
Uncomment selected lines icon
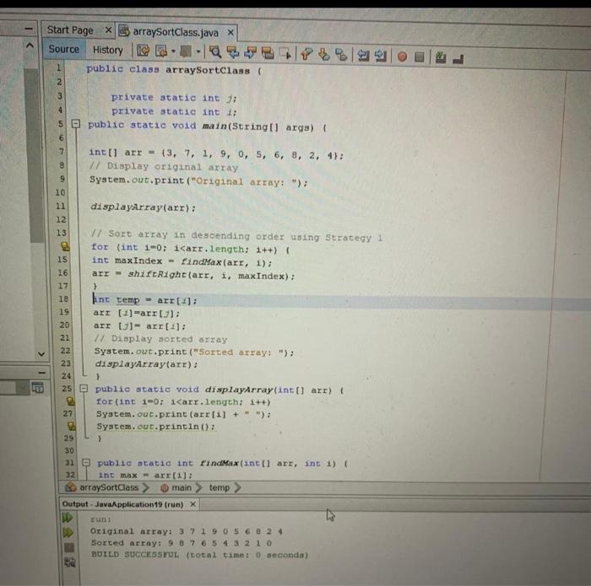coord(458,59)
